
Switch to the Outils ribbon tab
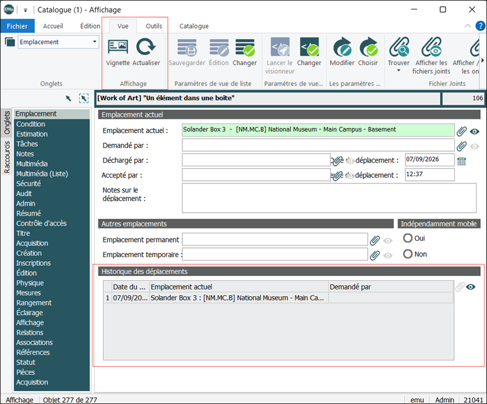154,26
